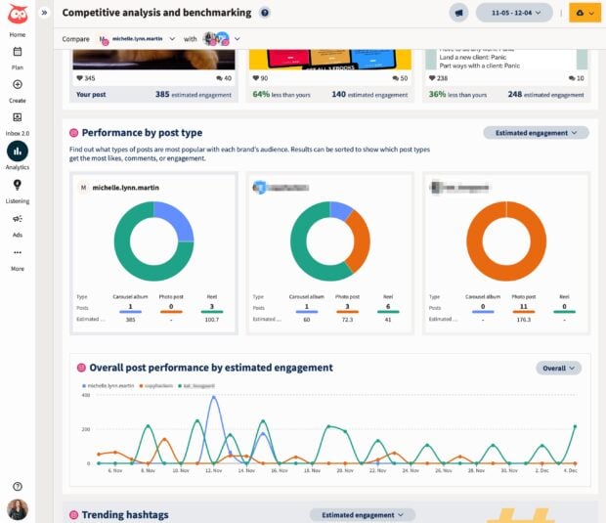Click the help icon beside the page title

click(x=265, y=13)
